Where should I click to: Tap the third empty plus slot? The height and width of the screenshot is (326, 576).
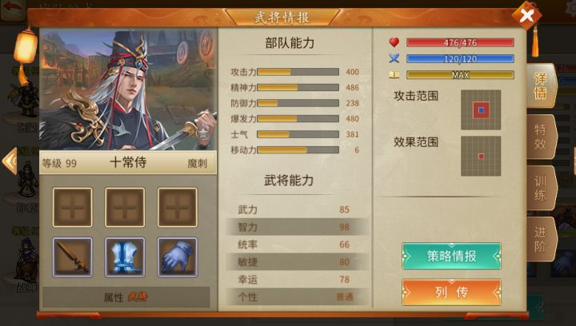(178, 208)
